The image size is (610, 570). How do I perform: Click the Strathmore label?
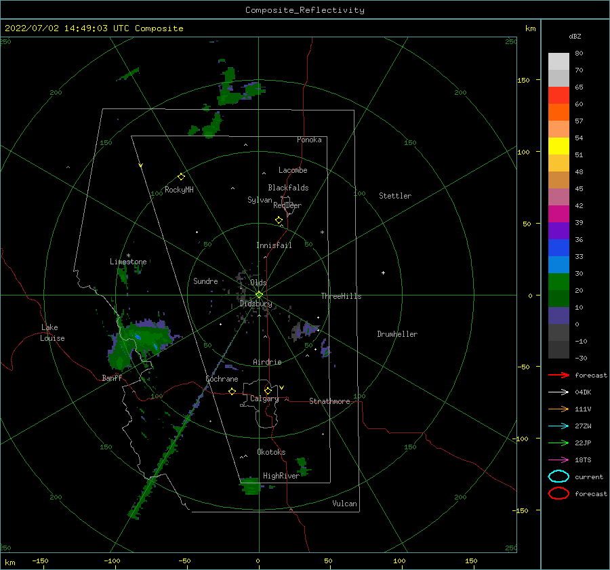pos(329,401)
